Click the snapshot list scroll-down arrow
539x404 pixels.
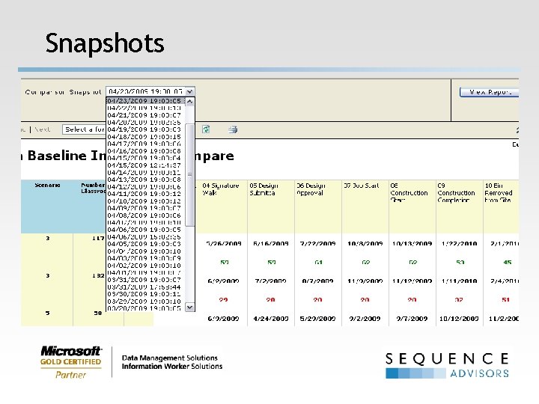(189, 307)
